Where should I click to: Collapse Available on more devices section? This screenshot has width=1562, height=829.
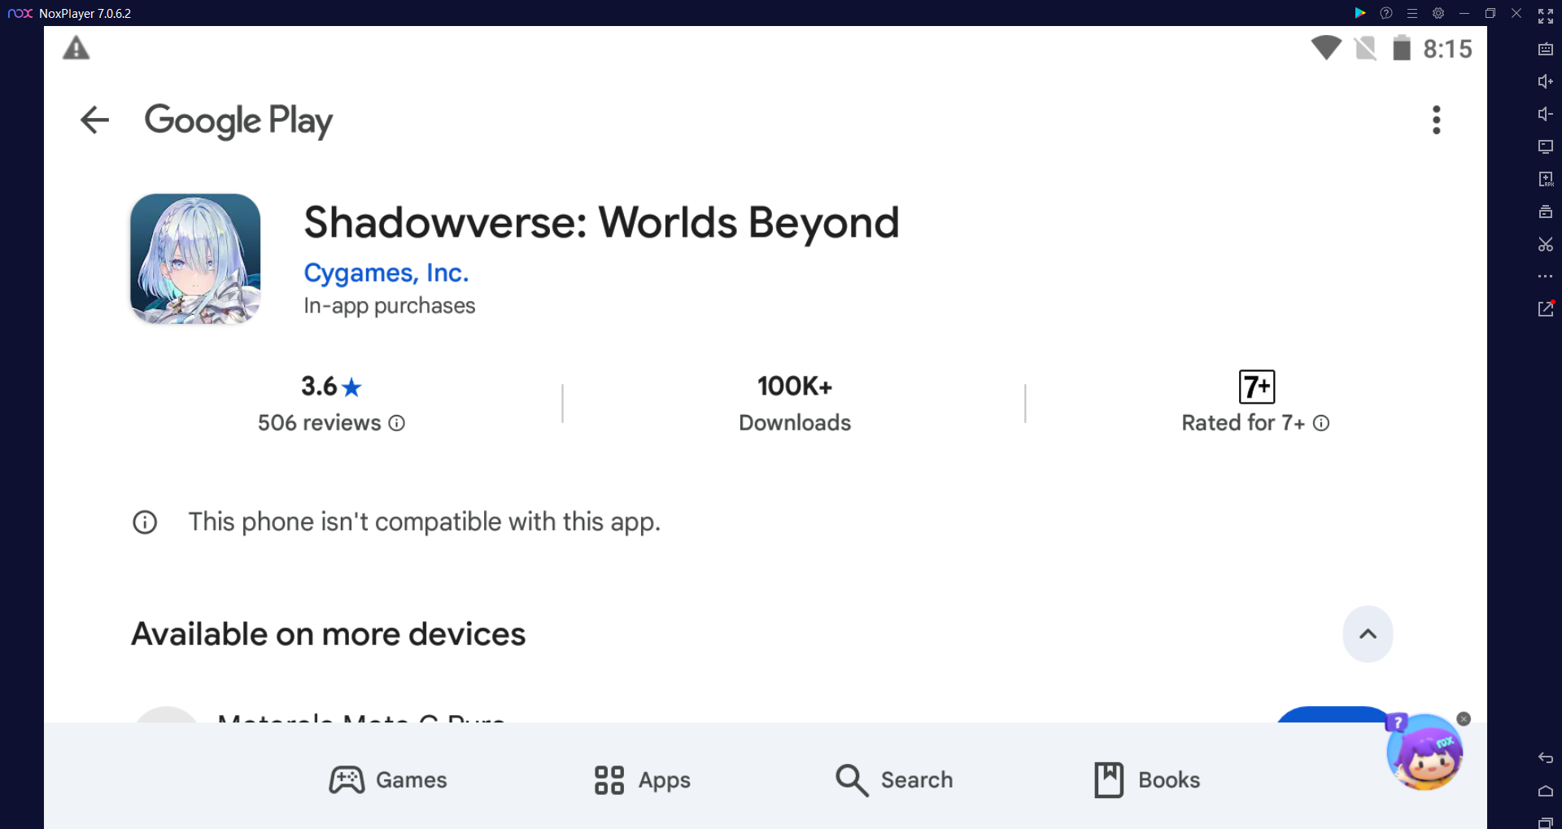1368,634
